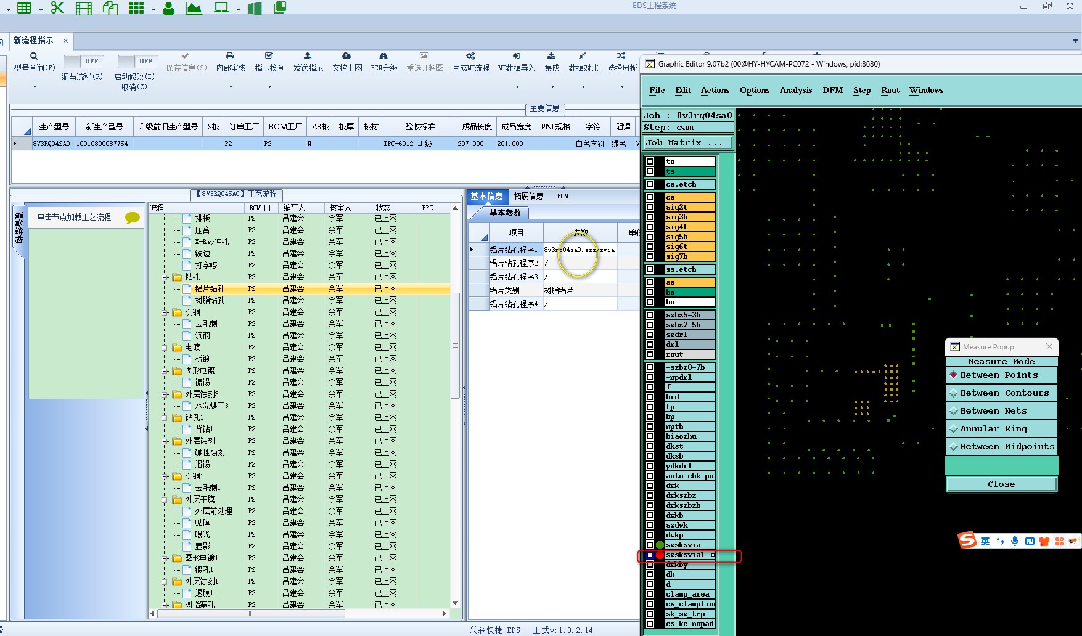Click the Close button in Measure Popup
1082x636 pixels.
[1001, 484]
